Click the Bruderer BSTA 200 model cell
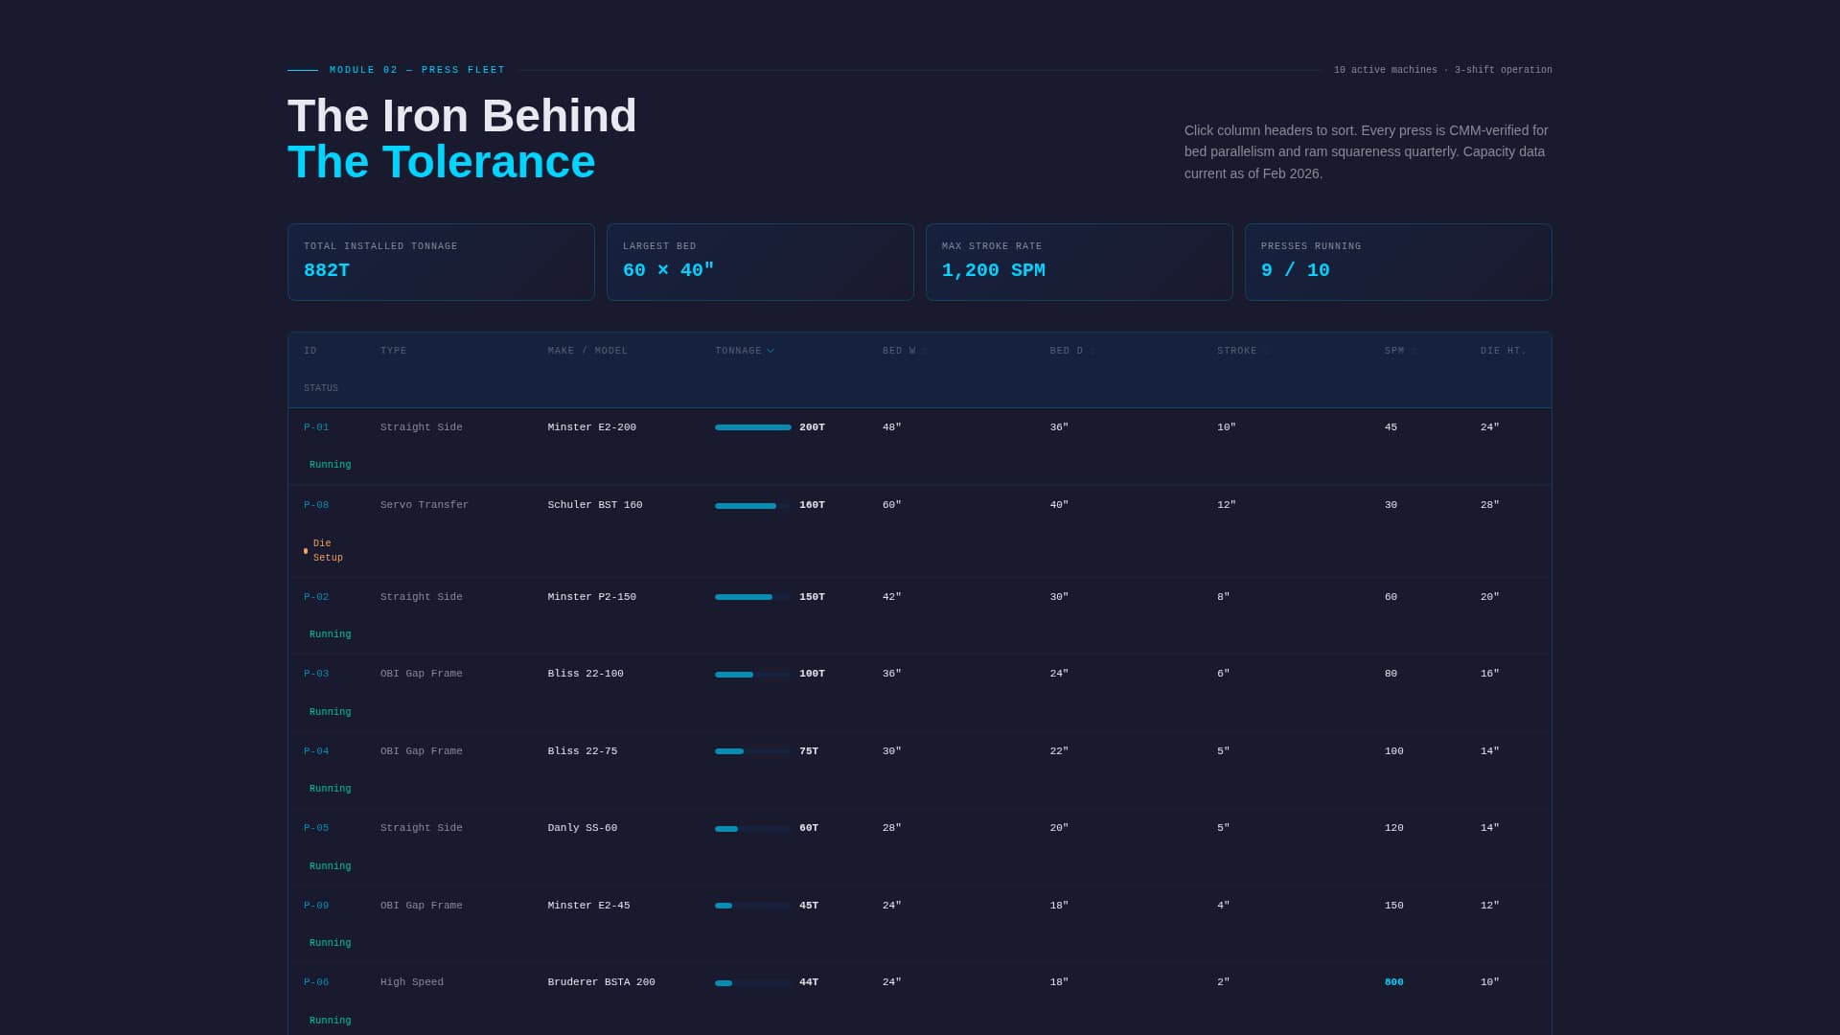 tap(601, 982)
